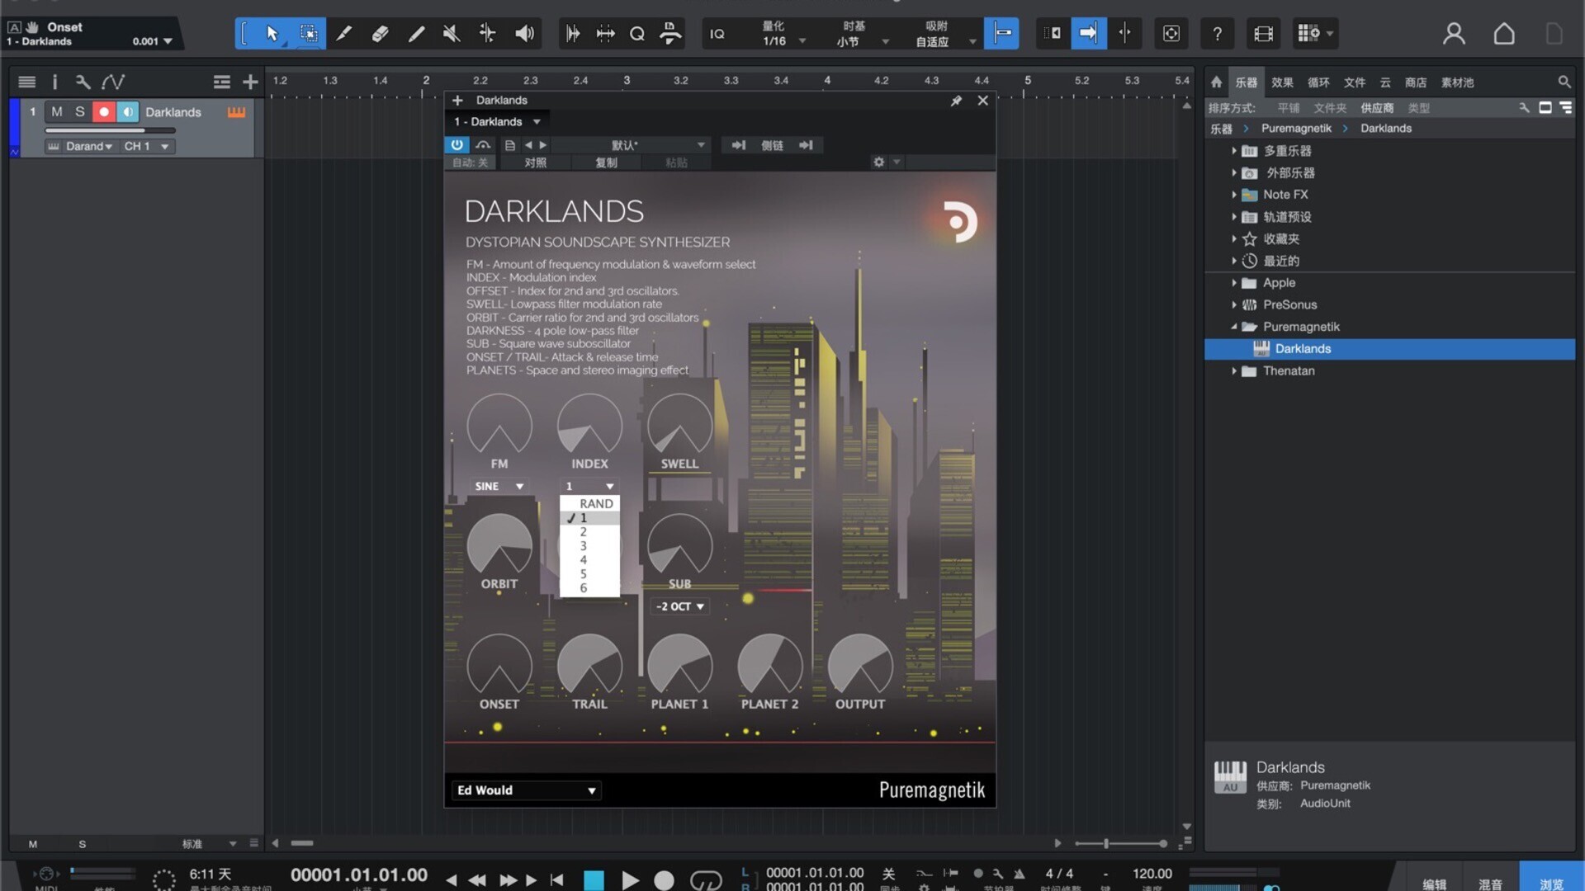Click the Record transport button

664,880
